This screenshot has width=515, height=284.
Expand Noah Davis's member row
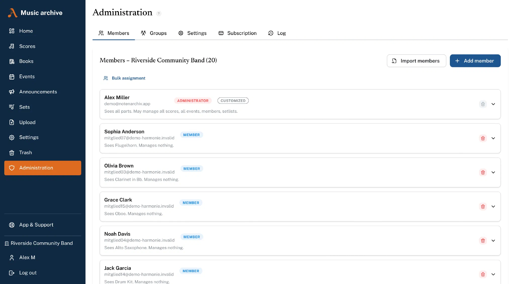click(493, 241)
